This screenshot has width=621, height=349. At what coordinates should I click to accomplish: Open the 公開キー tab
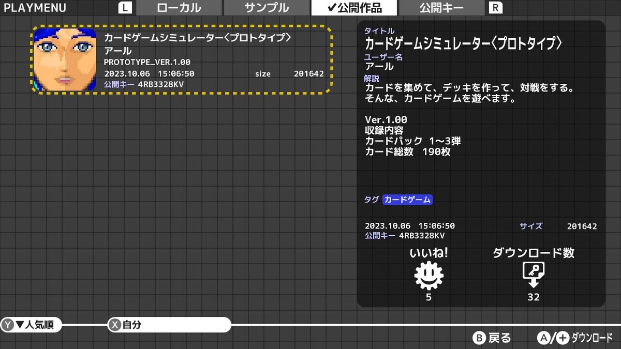(441, 8)
